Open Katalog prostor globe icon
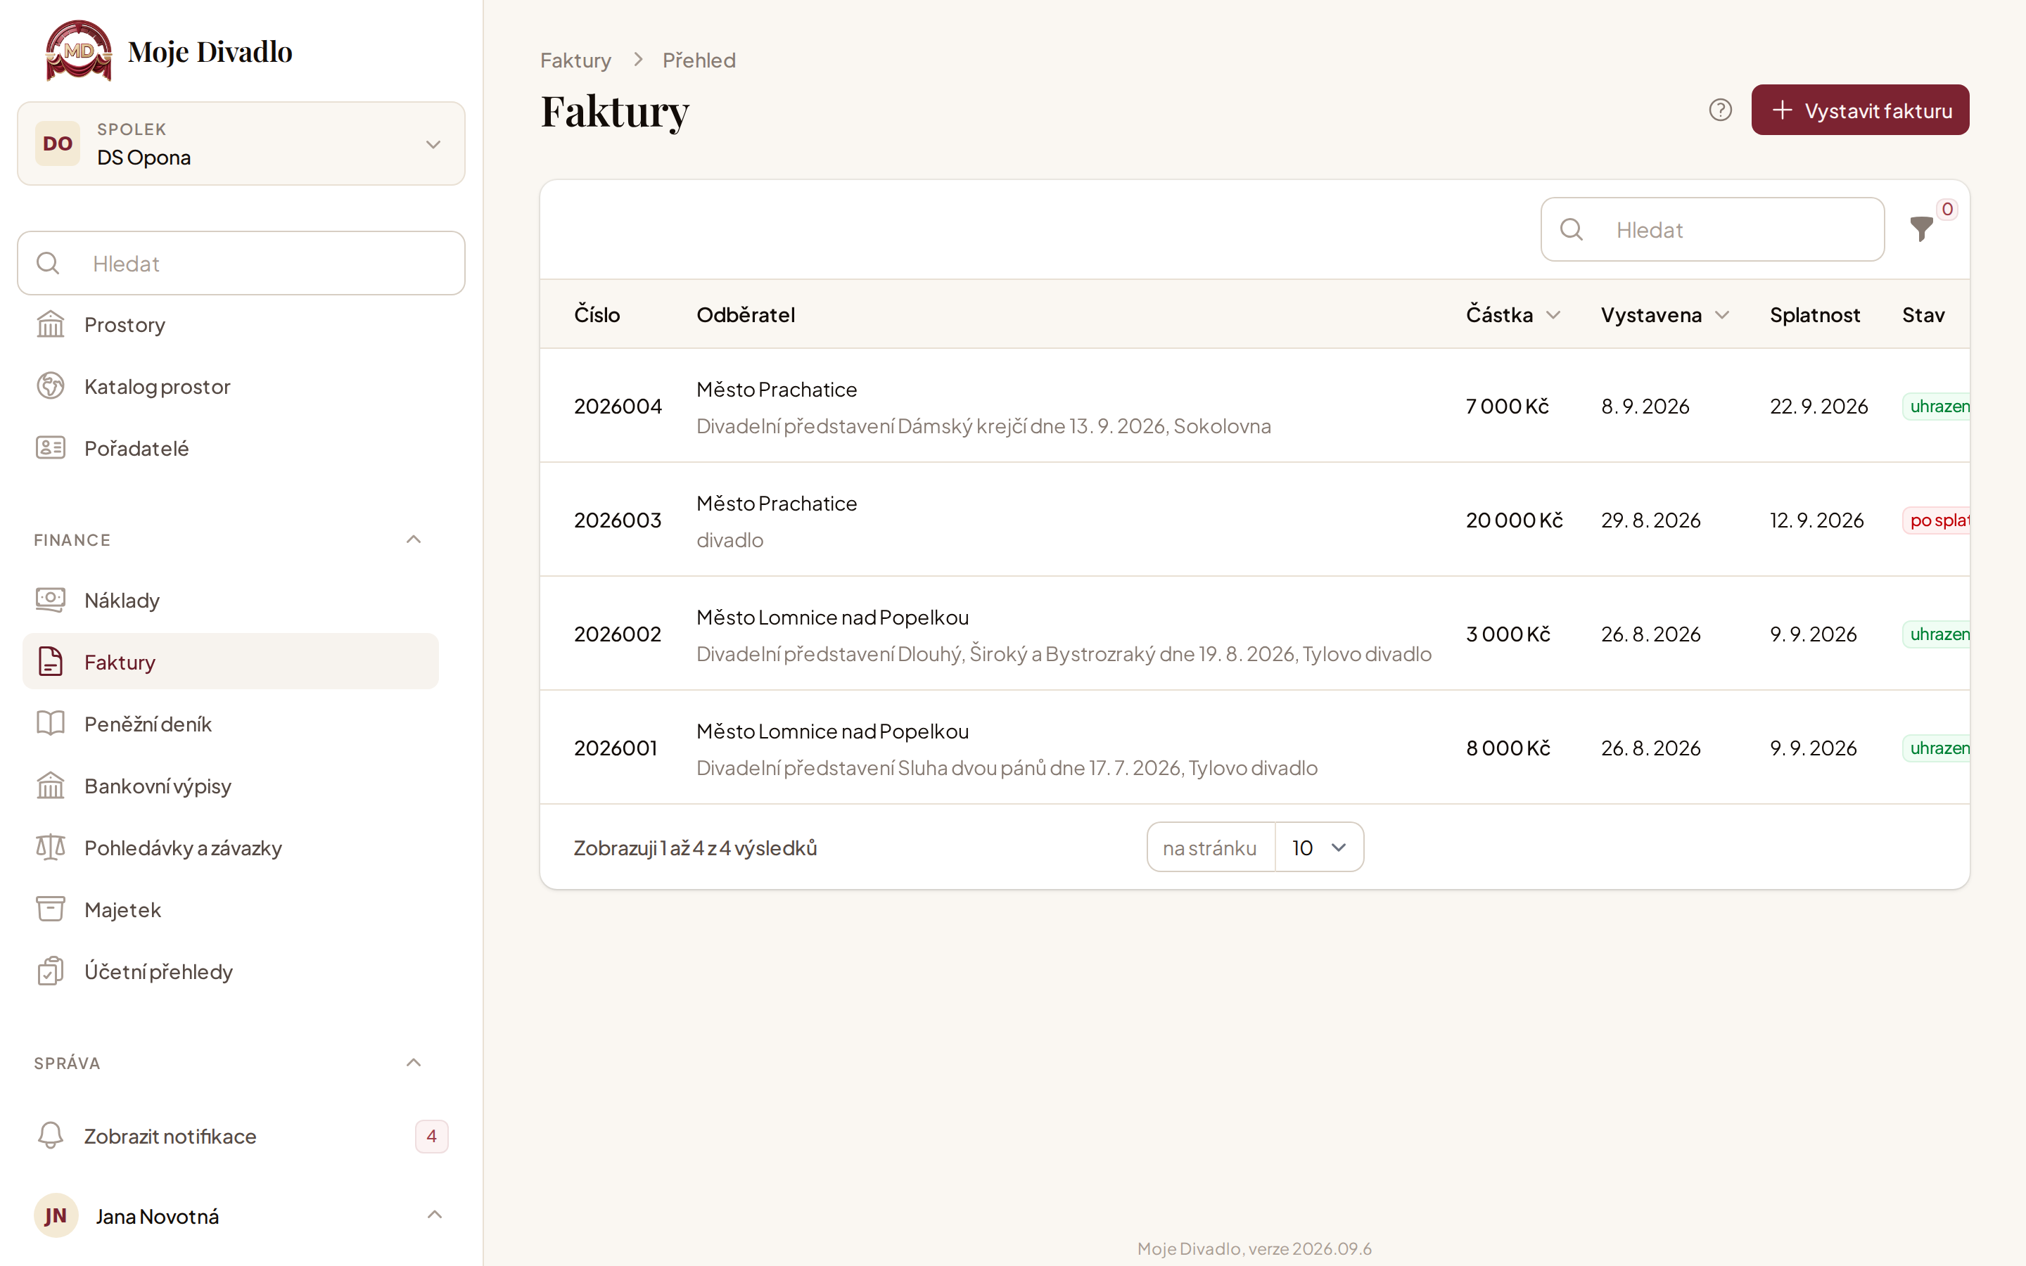The height and width of the screenshot is (1266, 2026). coord(50,386)
